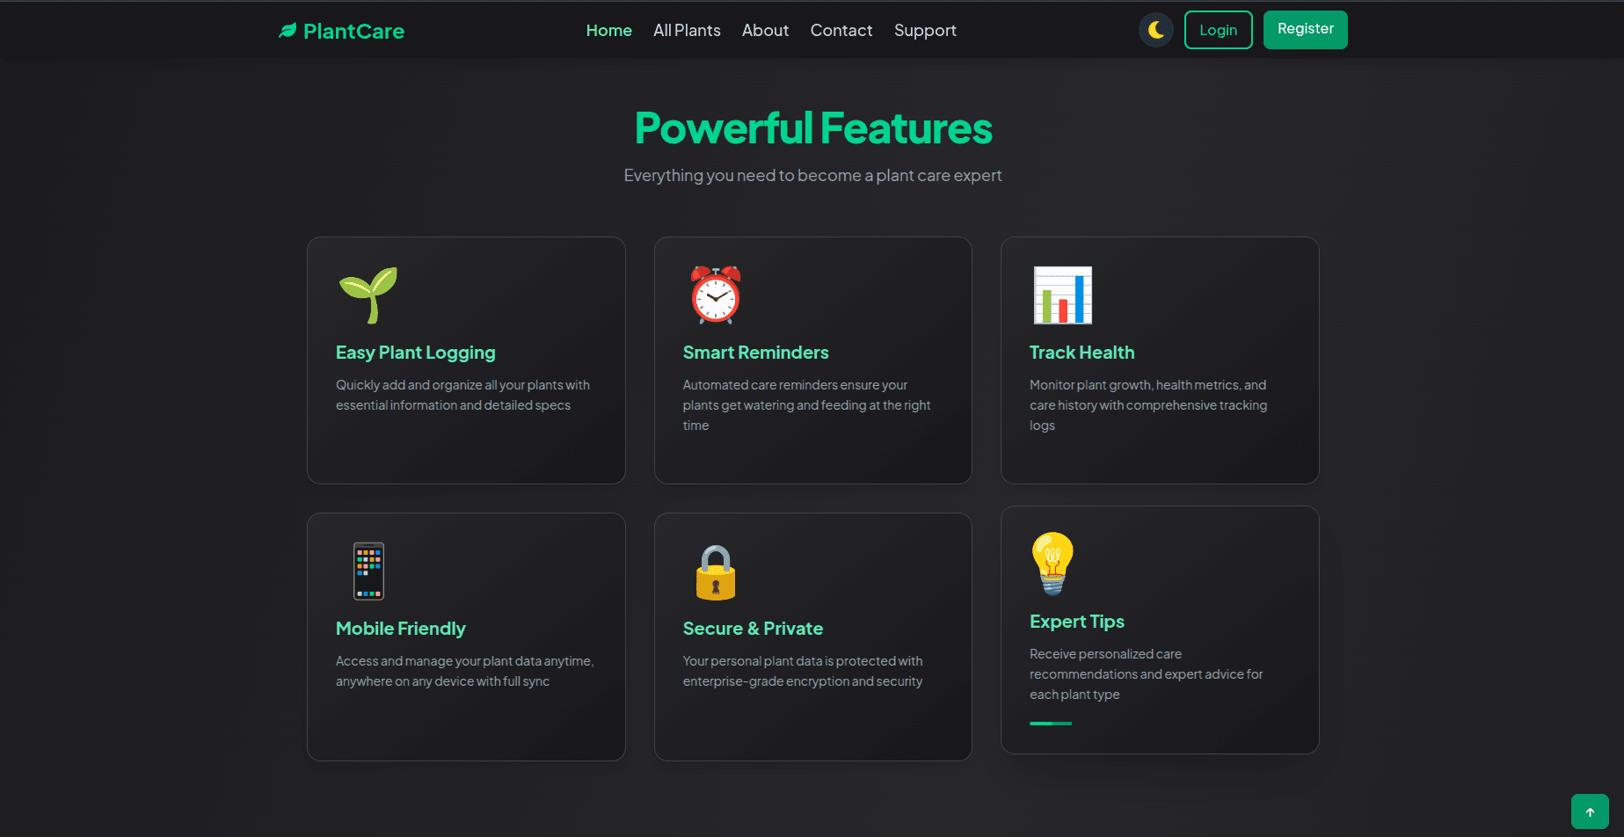Select Support in the navigation bar
This screenshot has height=837, width=1624.
tap(925, 31)
